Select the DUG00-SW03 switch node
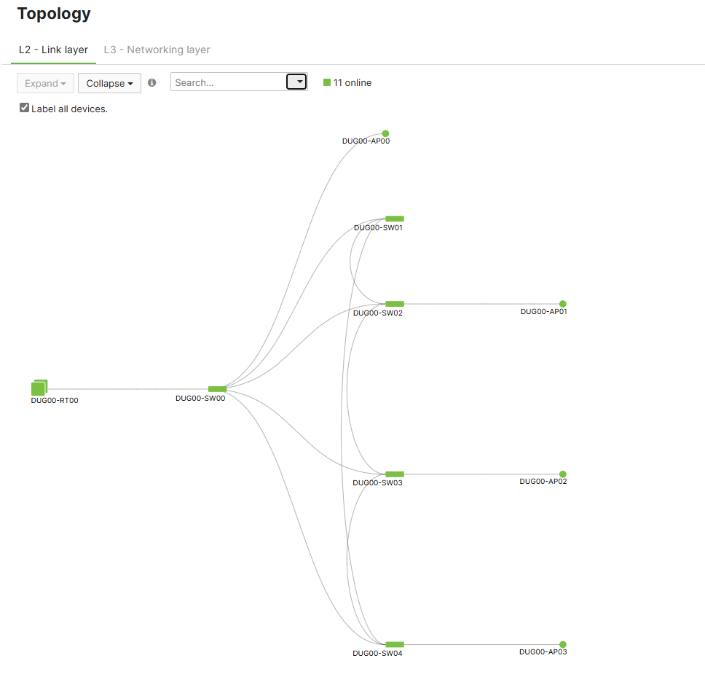Image resolution: width=705 pixels, height=693 pixels. (394, 472)
